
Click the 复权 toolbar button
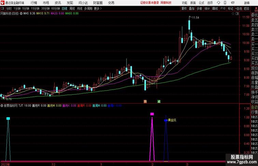coord(184,9)
